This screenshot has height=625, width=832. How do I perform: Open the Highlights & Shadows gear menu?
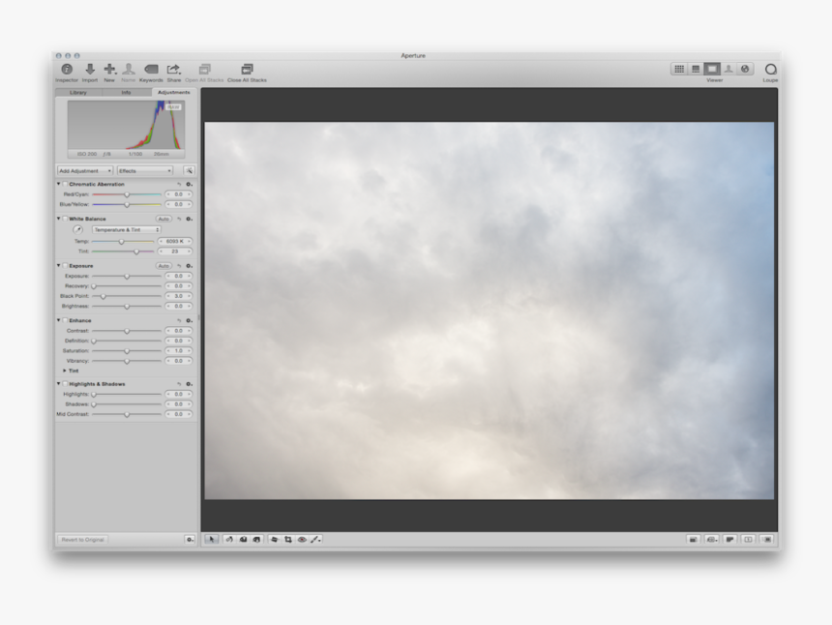189,383
